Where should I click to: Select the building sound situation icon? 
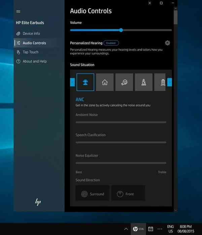(x=160, y=82)
